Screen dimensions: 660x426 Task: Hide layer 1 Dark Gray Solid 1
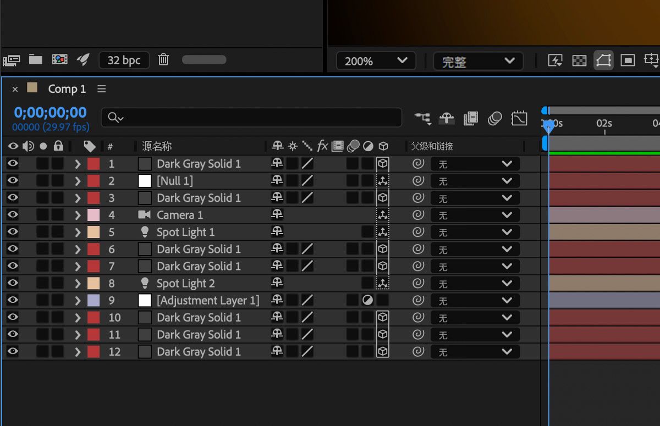[13, 163]
